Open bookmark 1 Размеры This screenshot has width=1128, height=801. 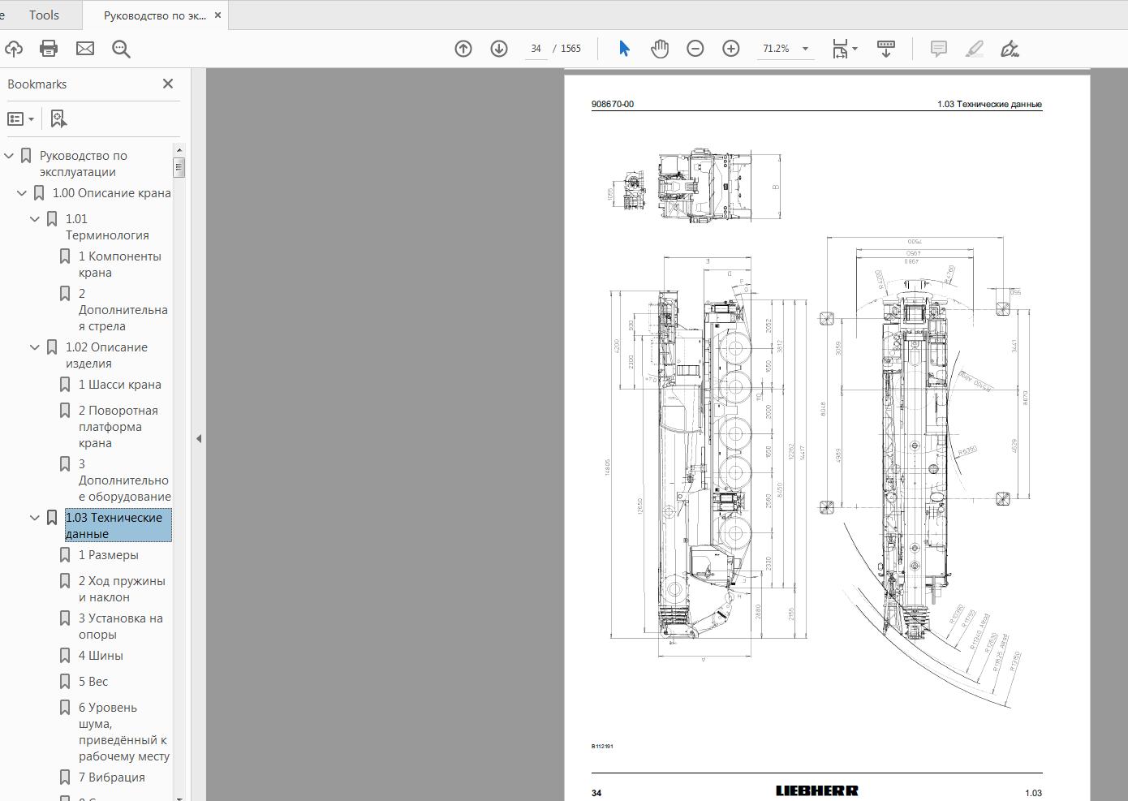109,555
